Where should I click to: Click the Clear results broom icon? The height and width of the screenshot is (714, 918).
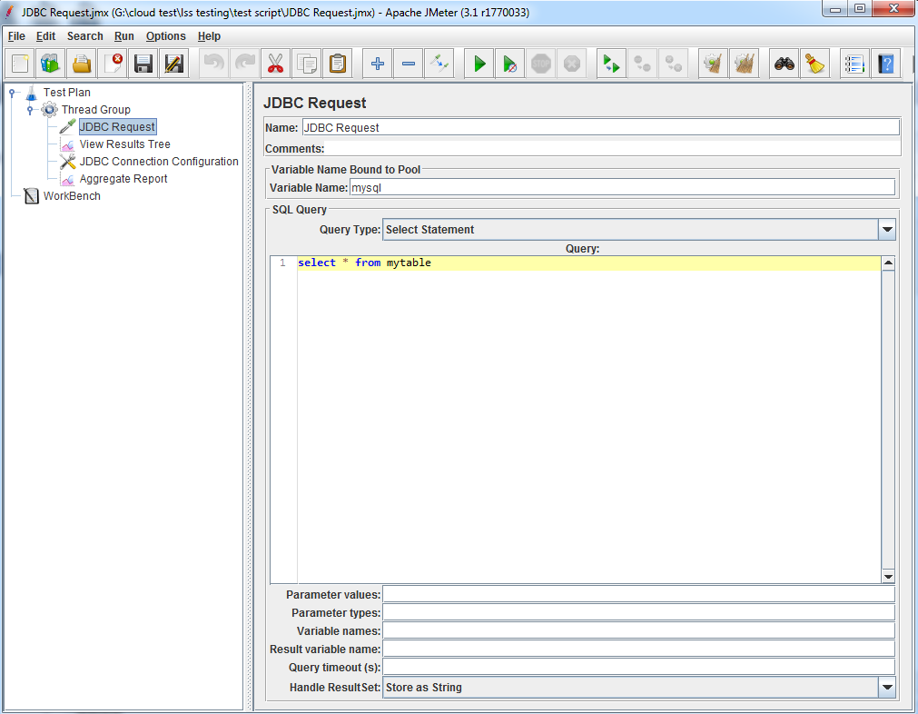coord(713,64)
